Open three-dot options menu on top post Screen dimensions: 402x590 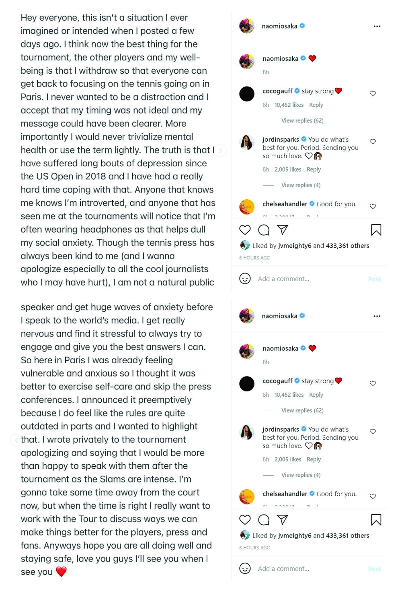click(x=377, y=26)
